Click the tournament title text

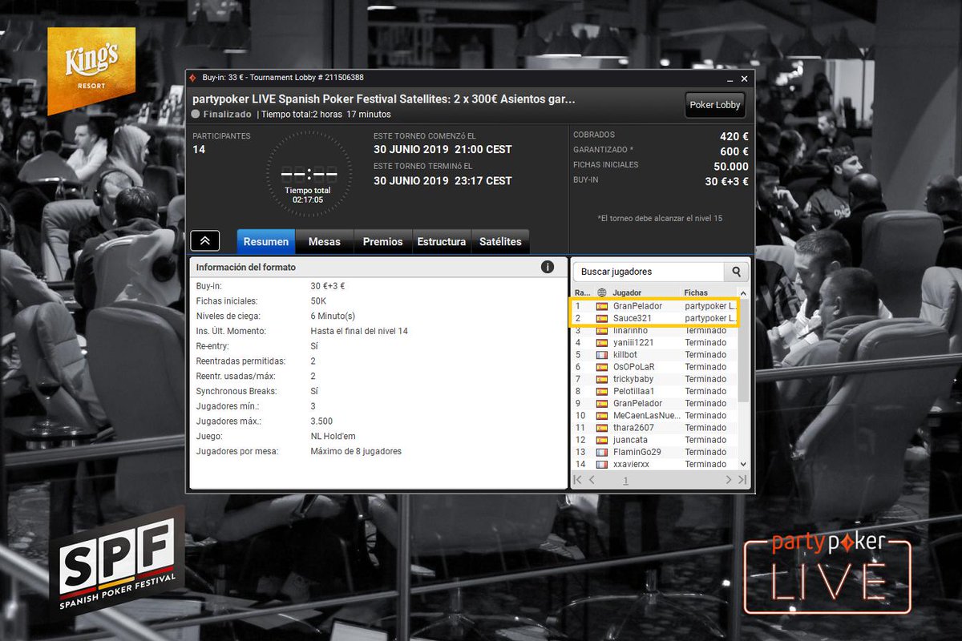384,99
